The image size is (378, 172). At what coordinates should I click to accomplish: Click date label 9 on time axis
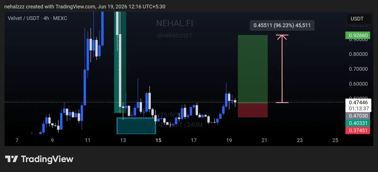(x=52, y=140)
